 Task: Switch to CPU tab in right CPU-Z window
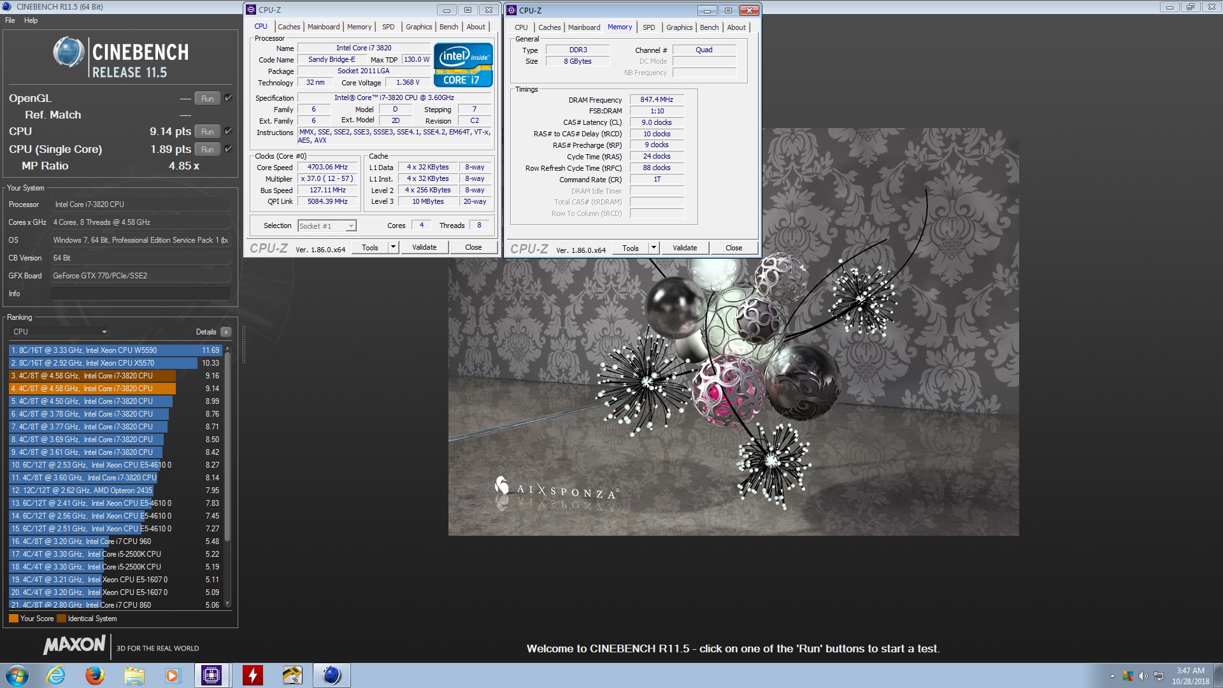(521, 27)
